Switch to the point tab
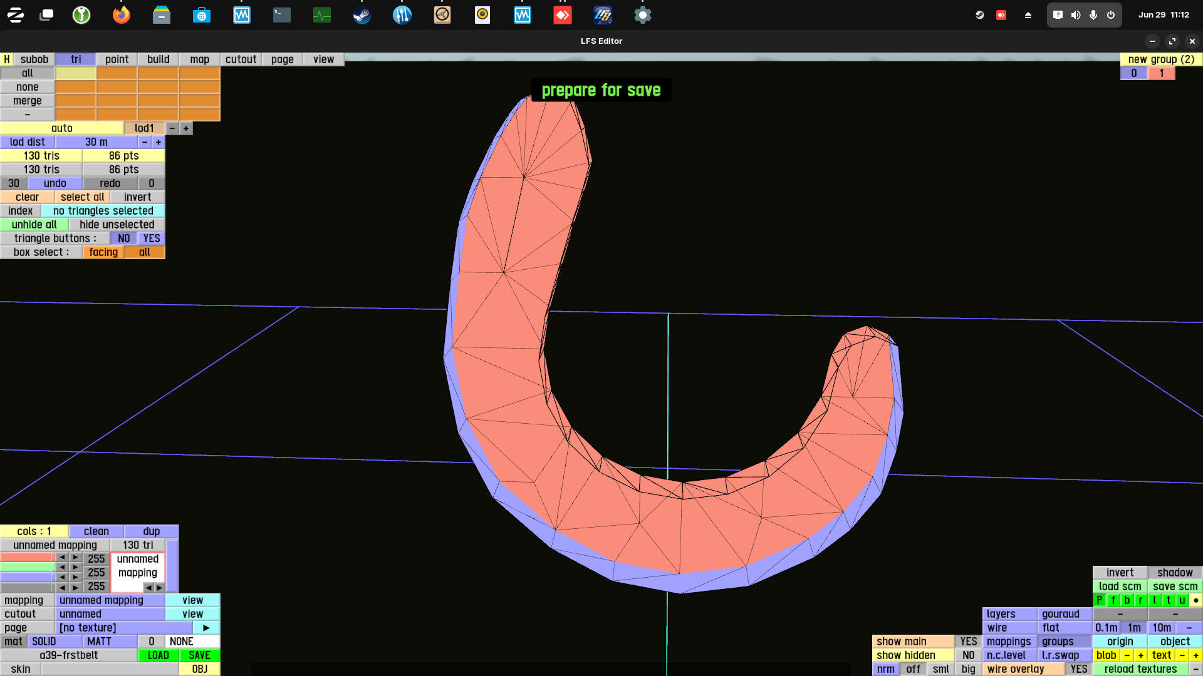 117,59
